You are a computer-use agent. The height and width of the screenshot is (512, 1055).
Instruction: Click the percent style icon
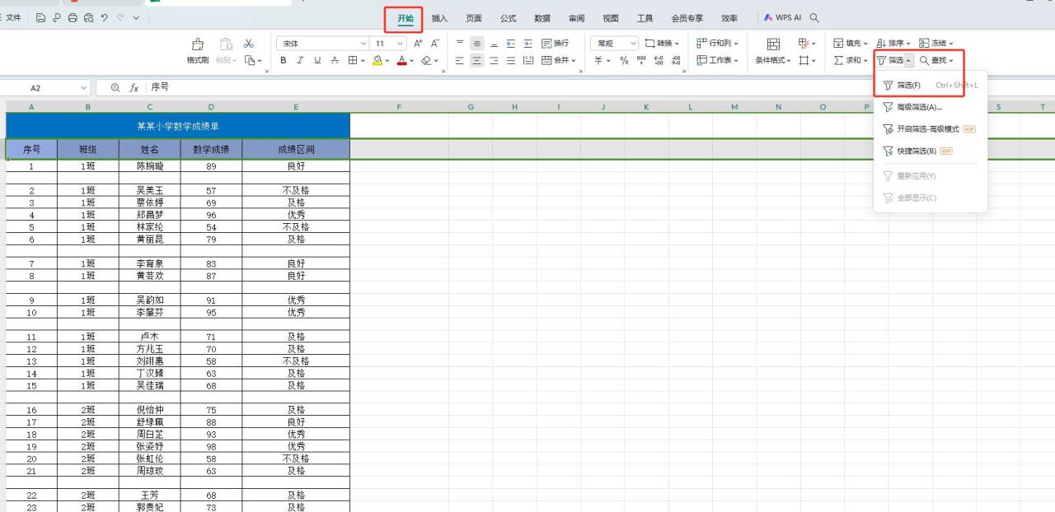624,60
